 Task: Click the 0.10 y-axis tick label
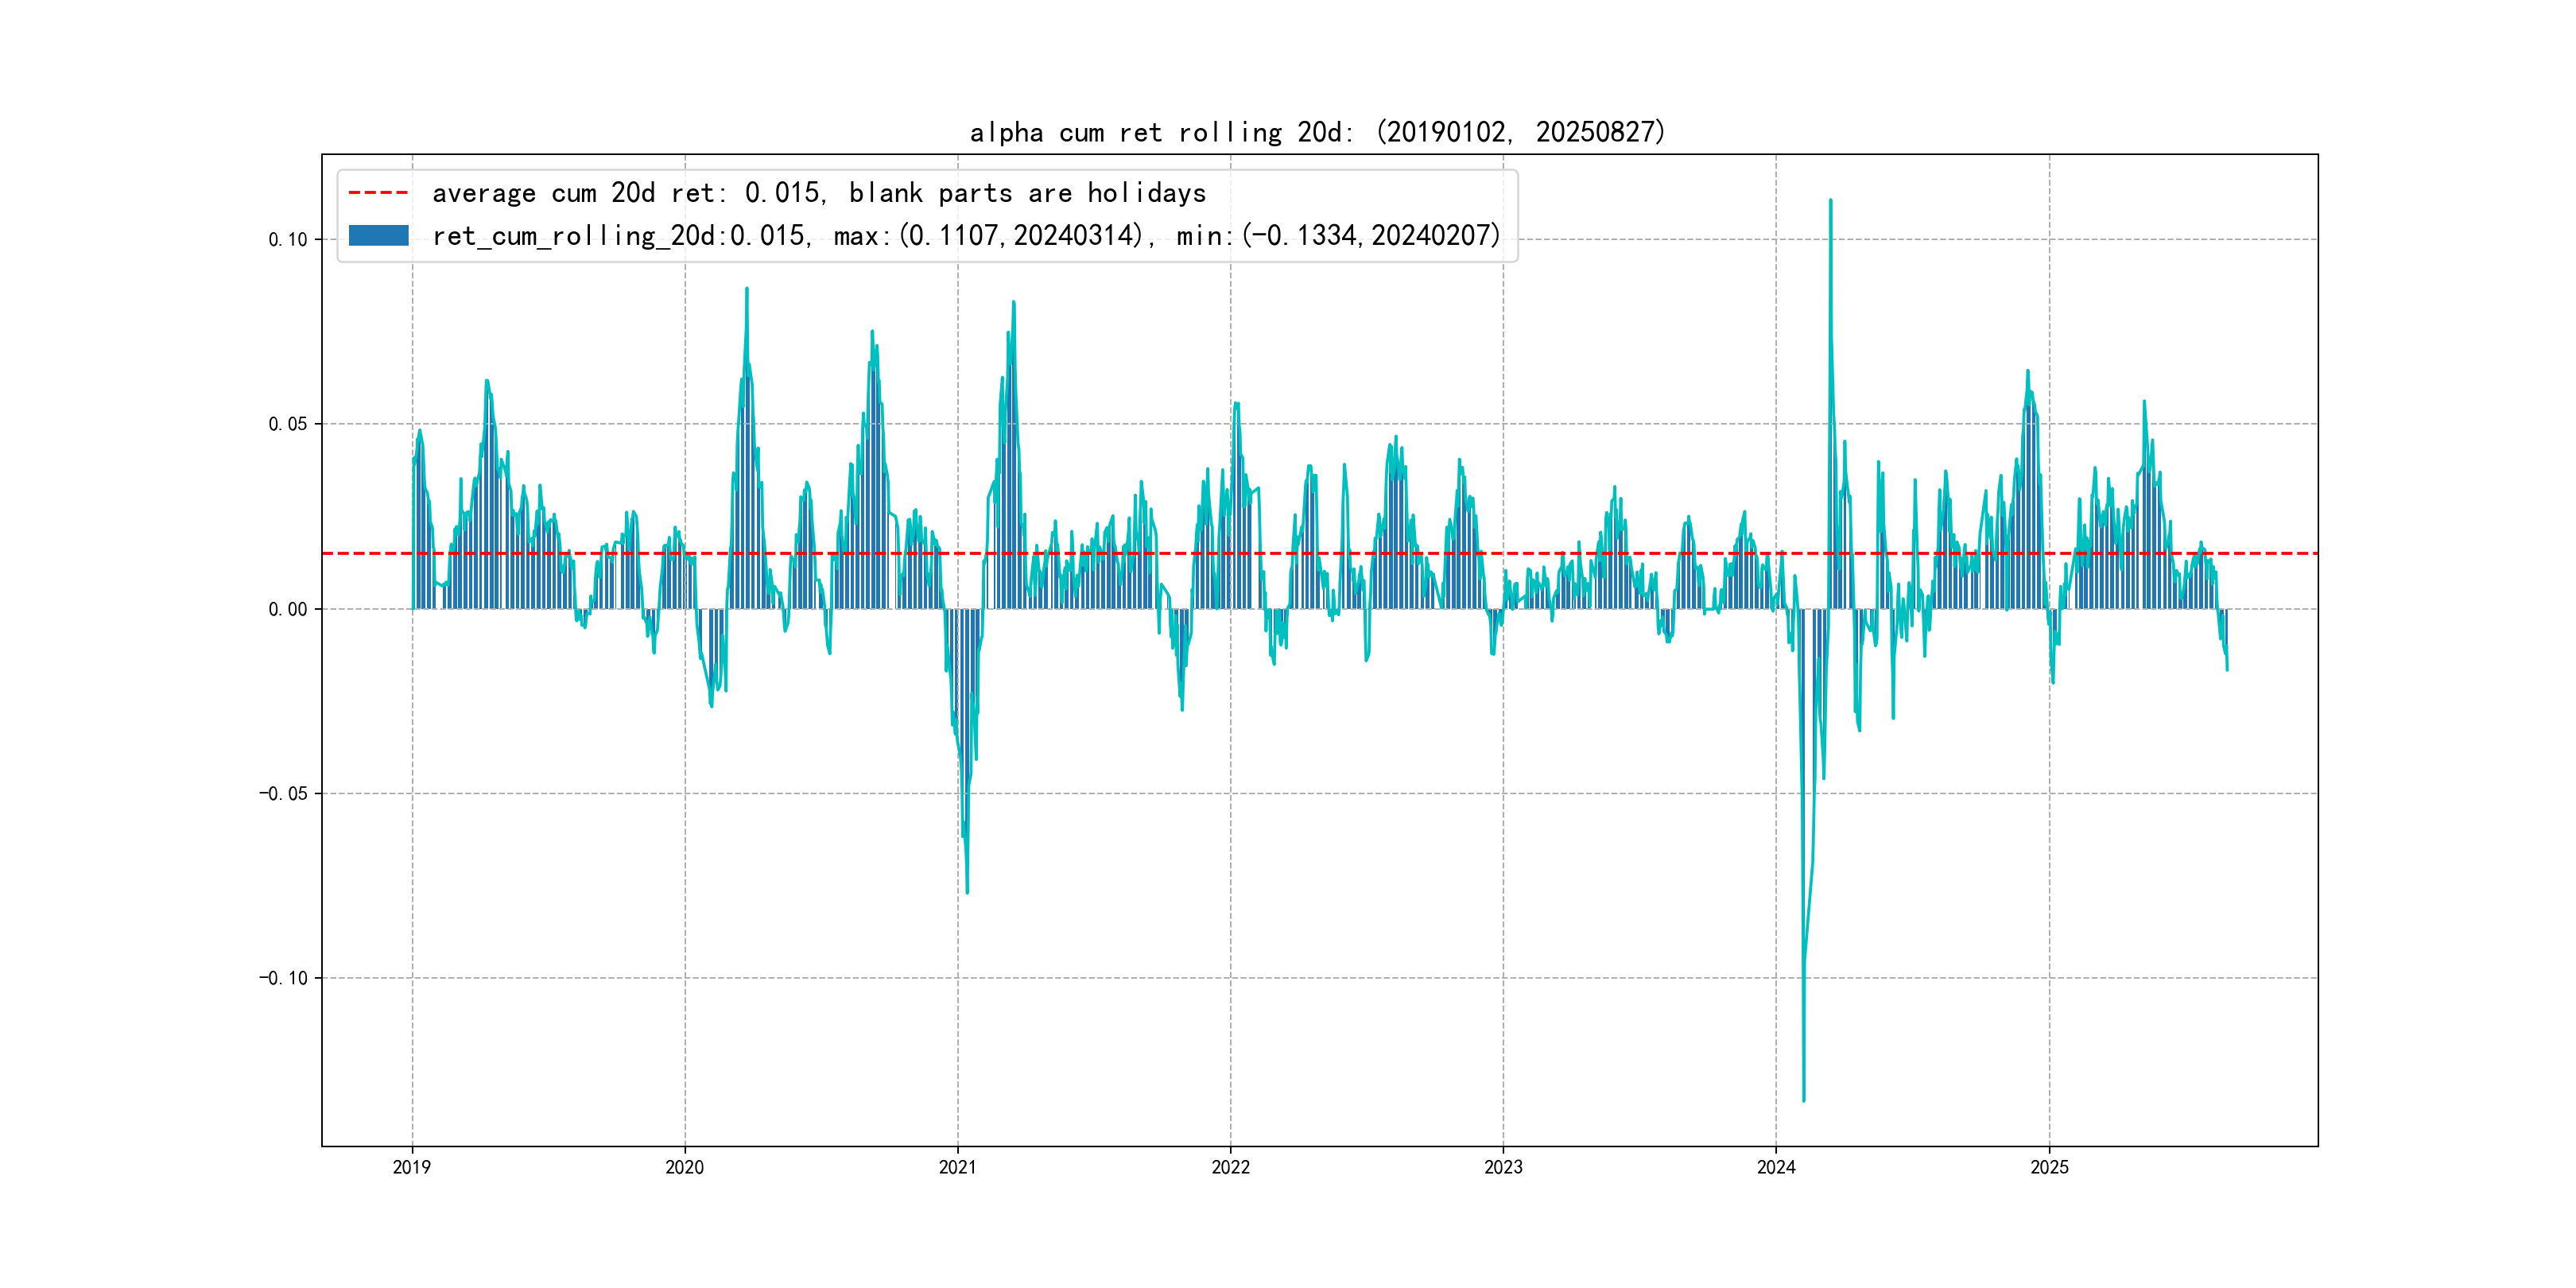[x=288, y=240]
